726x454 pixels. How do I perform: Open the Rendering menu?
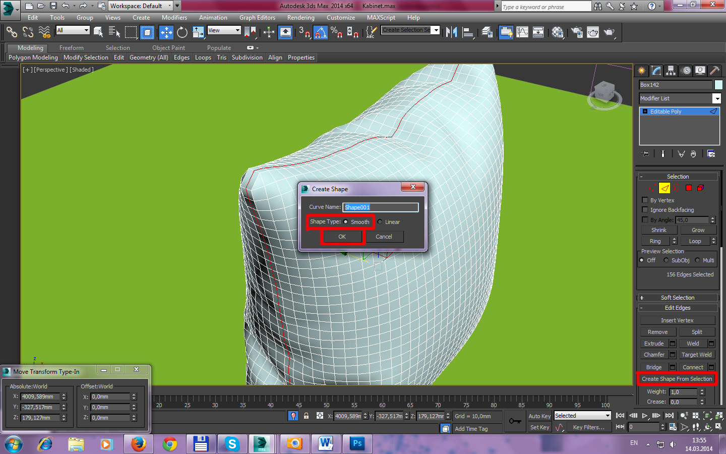click(301, 18)
